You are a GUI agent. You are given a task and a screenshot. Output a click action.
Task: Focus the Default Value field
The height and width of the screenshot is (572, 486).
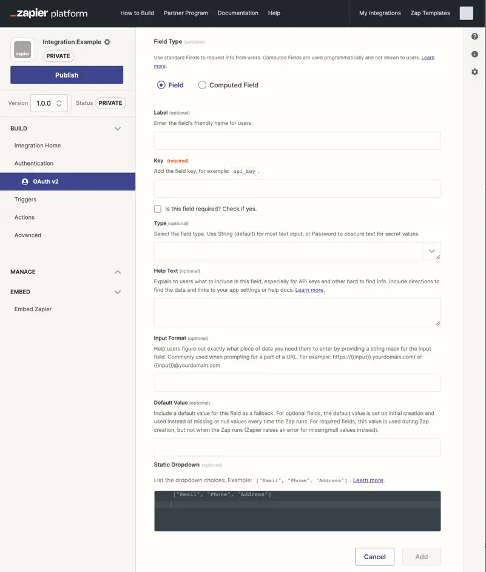(x=297, y=447)
